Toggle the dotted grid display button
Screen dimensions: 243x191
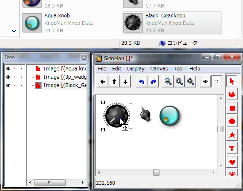coord(216,82)
